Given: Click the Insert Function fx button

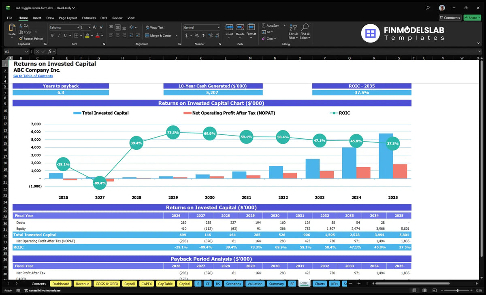Looking at the screenshot, I should [50, 51].
